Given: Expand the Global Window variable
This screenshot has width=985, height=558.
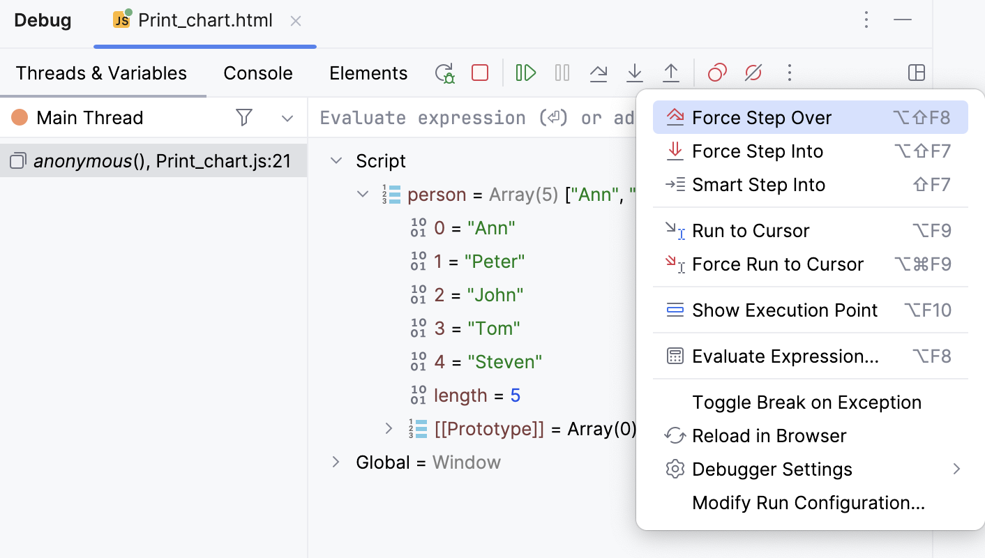Looking at the screenshot, I should tap(336, 462).
